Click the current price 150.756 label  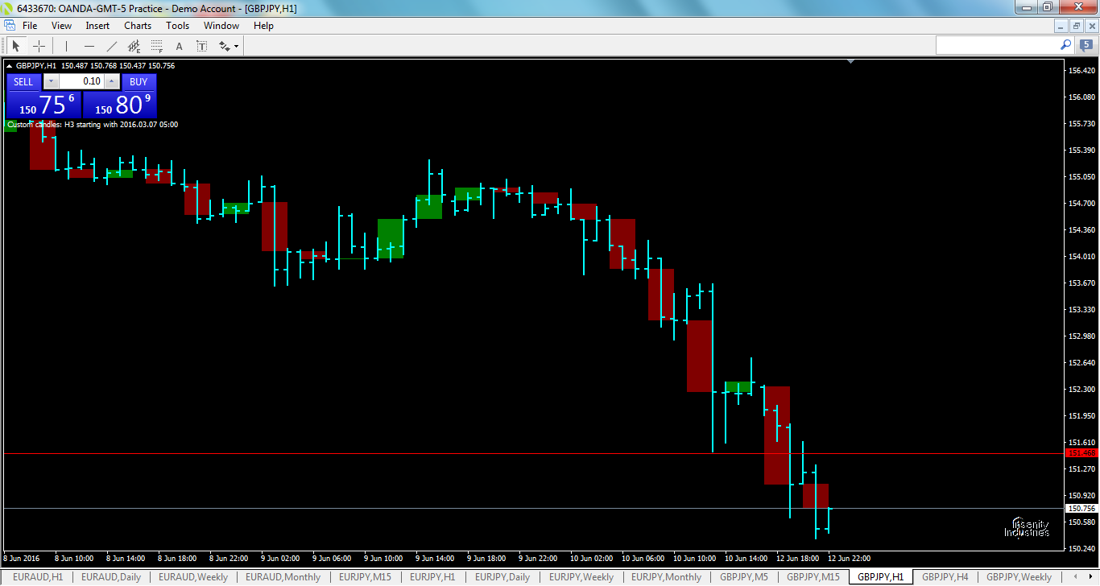pyautogui.click(x=1081, y=509)
